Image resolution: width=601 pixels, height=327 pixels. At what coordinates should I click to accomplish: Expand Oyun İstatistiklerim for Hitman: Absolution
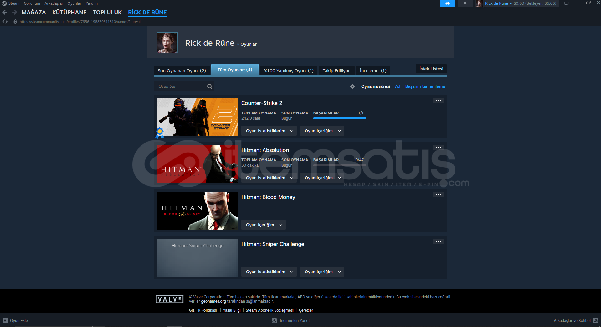270,178
